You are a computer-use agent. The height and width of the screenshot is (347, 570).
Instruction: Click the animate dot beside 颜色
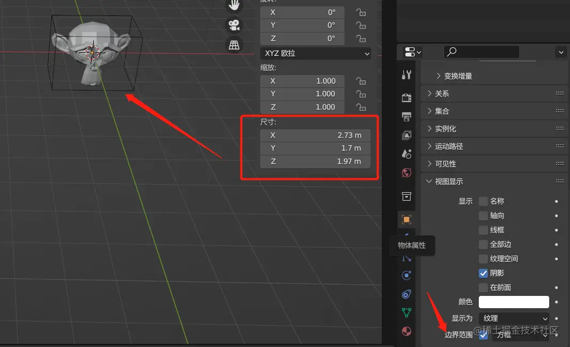click(556, 302)
